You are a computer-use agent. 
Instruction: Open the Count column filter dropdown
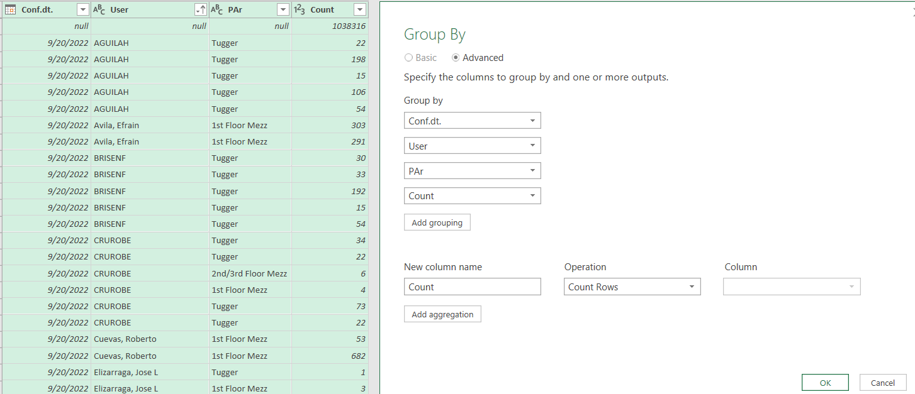tap(359, 9)
